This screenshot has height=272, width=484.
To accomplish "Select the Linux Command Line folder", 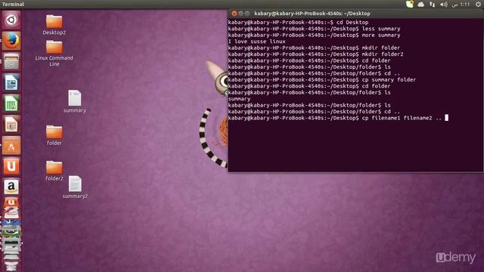I will (x=54, y=54).
